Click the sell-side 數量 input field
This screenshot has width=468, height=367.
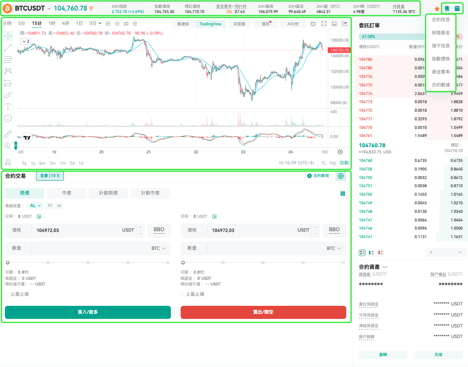tap(263, 248)
